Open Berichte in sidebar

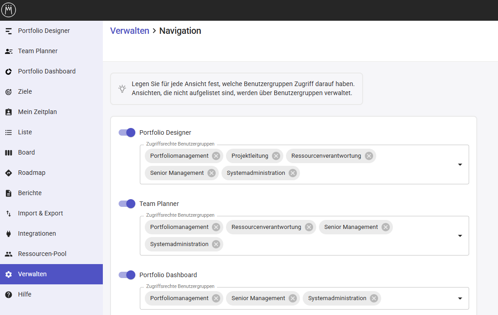coord(51,193)
